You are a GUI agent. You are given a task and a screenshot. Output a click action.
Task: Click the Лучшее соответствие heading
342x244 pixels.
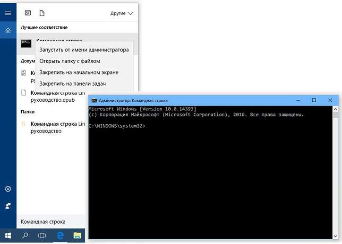point(44,28)
